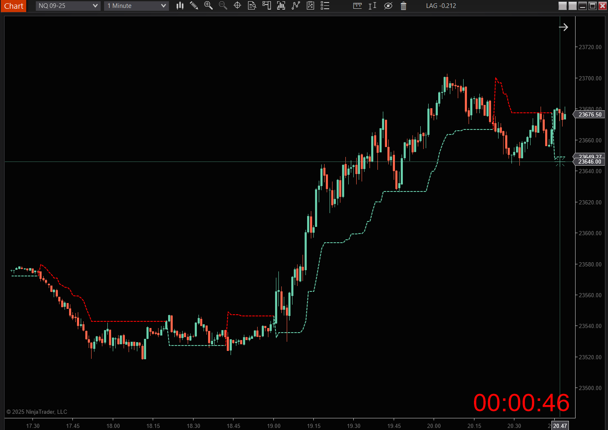This screenshot has height=430, width=608.
Task: Zoom in using the magnifier icon
Action: point(208,6)
